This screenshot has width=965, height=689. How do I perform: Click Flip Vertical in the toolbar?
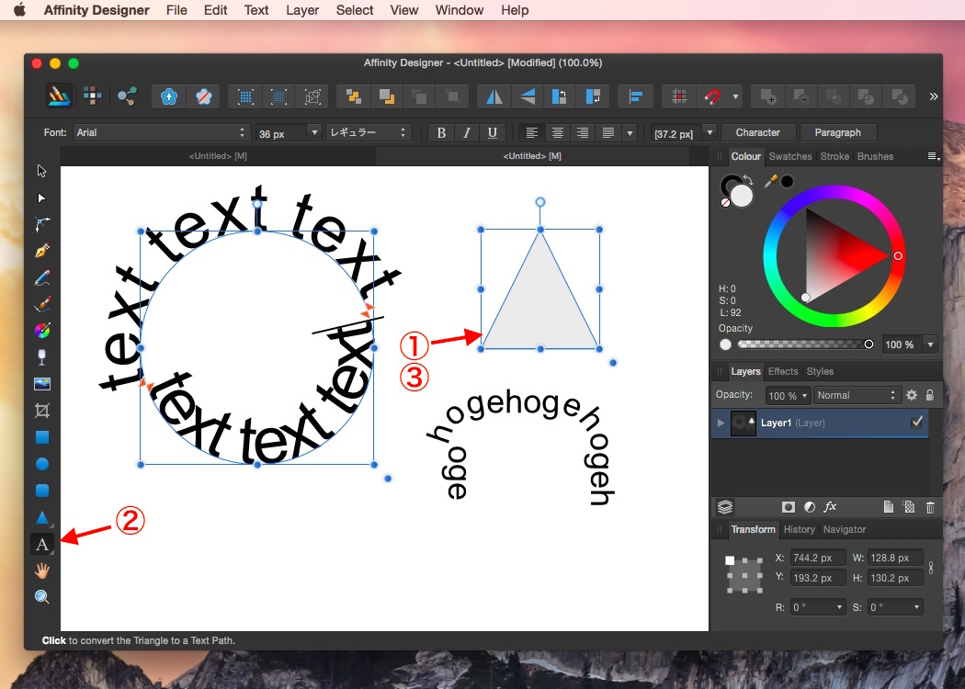pyautogui.click(x=528, y=96)
